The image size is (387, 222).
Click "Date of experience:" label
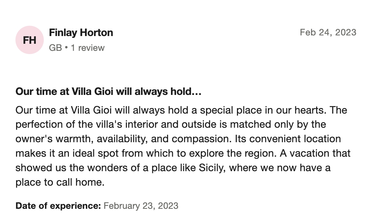point(58,206)
